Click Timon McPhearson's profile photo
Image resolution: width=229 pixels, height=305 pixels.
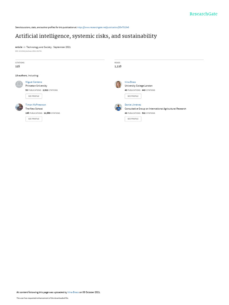(19, 107)
